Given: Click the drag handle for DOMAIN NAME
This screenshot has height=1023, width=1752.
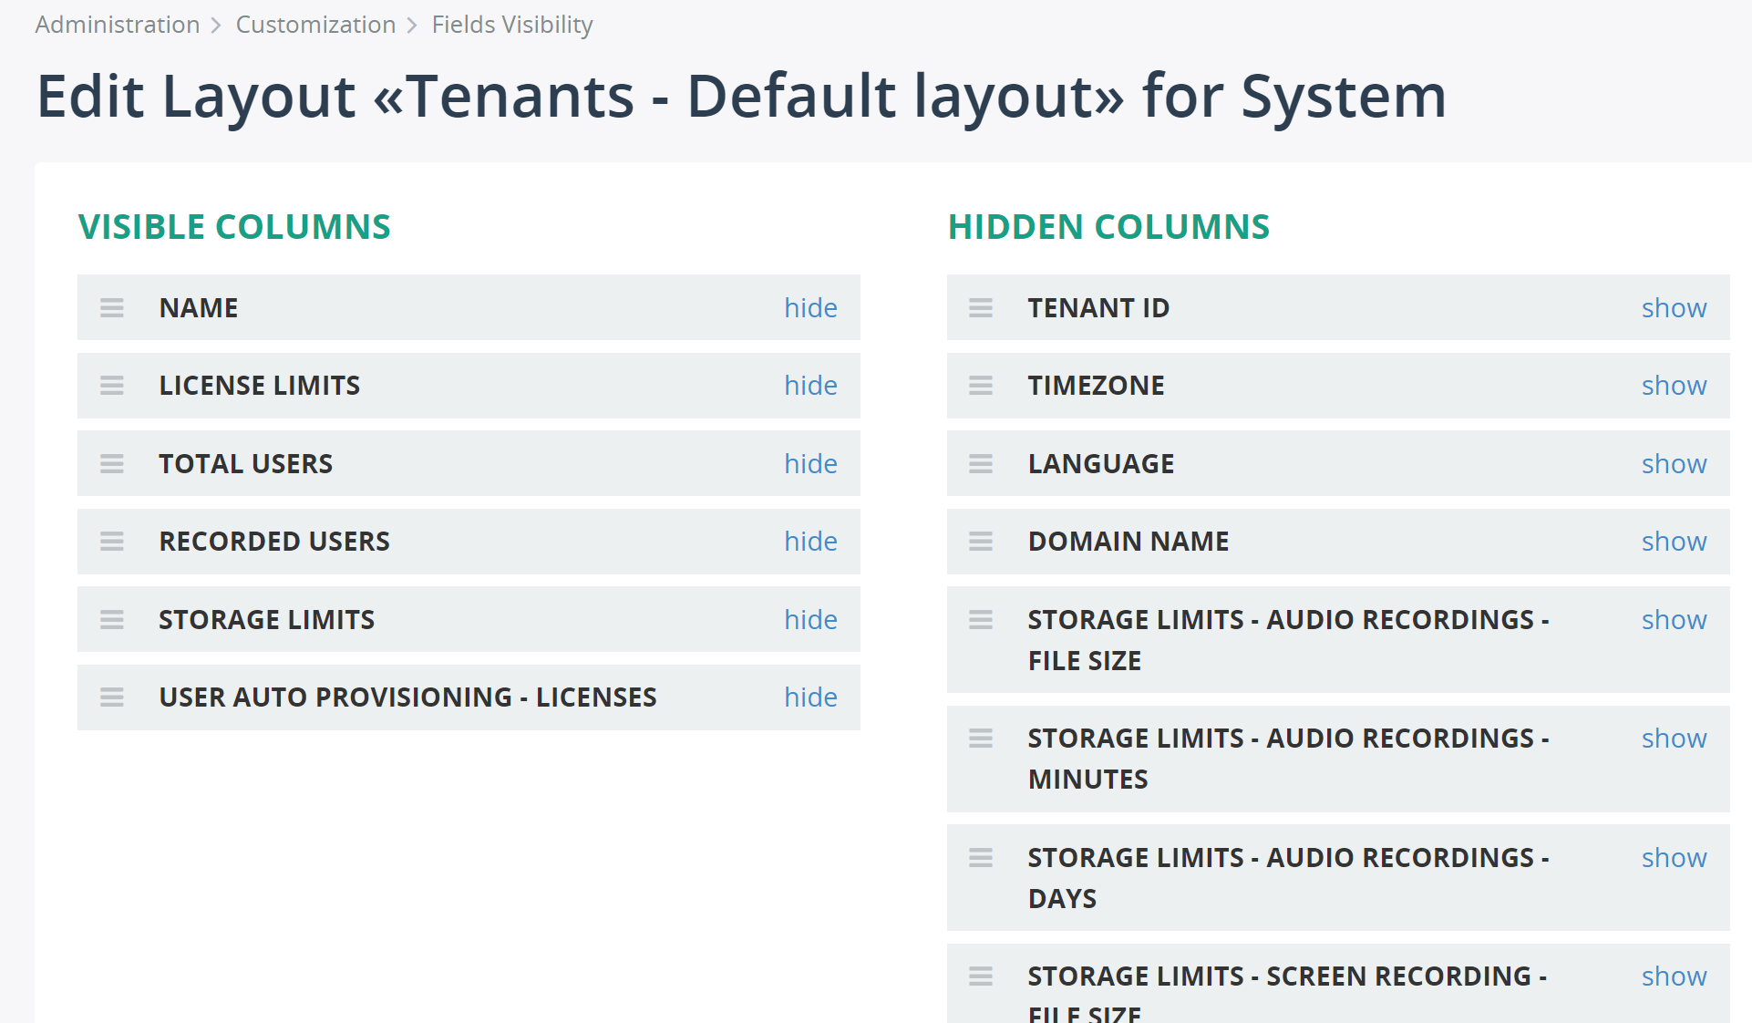Looking at the screenshot, I should [x=981, y=542].
